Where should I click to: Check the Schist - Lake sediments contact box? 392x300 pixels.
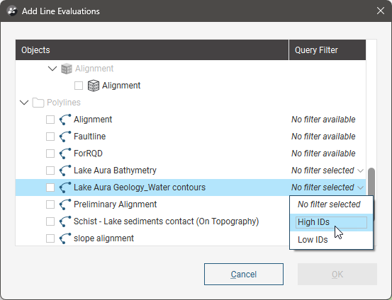tap(50, 221)
